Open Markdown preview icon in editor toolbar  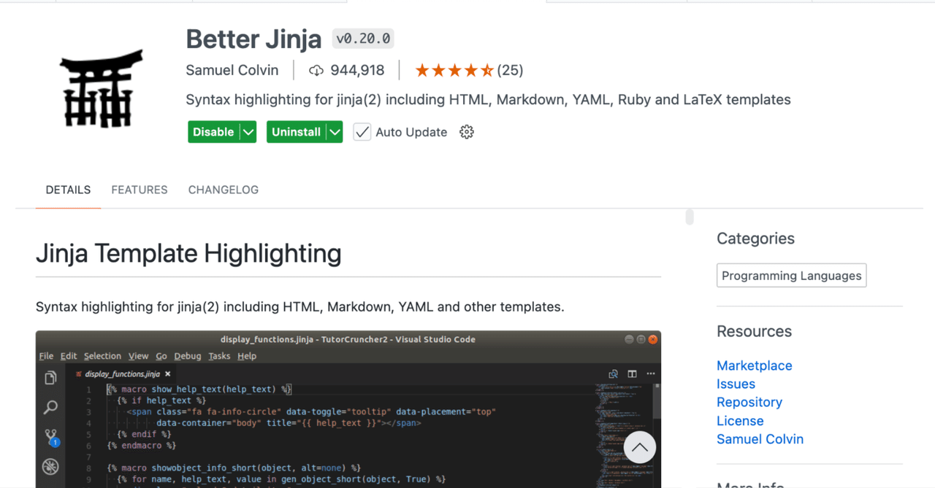click(614, 373)
